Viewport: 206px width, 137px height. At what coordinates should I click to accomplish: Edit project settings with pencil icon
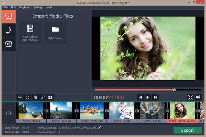[100, 127]
